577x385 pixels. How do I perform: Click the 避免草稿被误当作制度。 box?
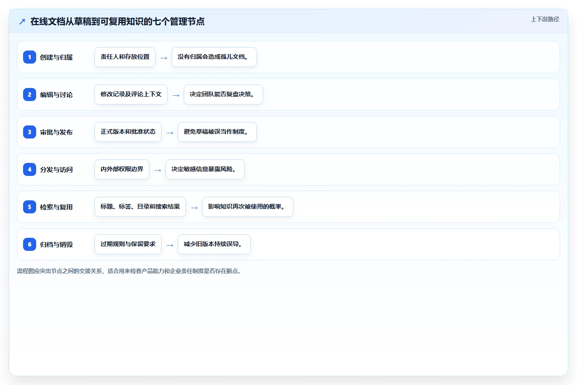pos(217,132)
